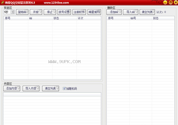Screen dimensions: 178x125
Task: Click 导入内容 import content button
Action: pyautogui.click(x=31, y=88)
